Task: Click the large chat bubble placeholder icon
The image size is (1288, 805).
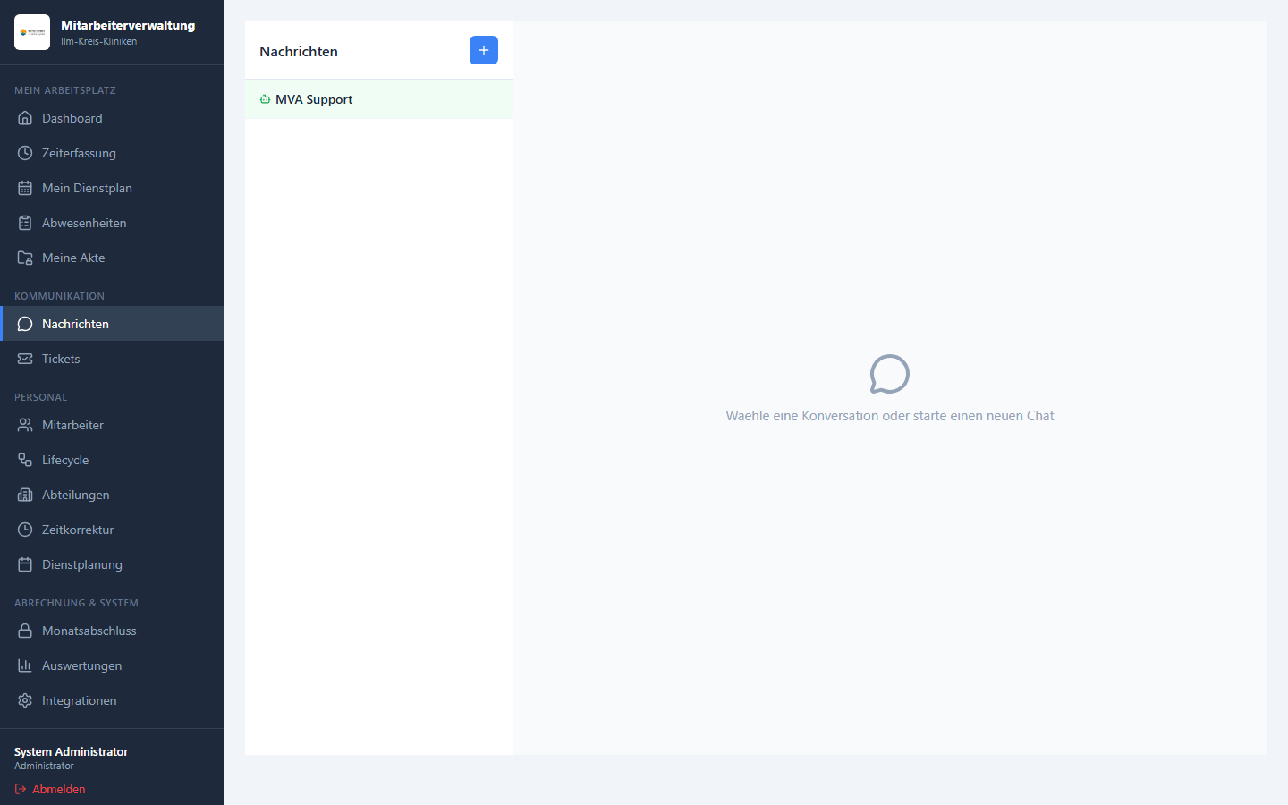Action: pos(890,374)
